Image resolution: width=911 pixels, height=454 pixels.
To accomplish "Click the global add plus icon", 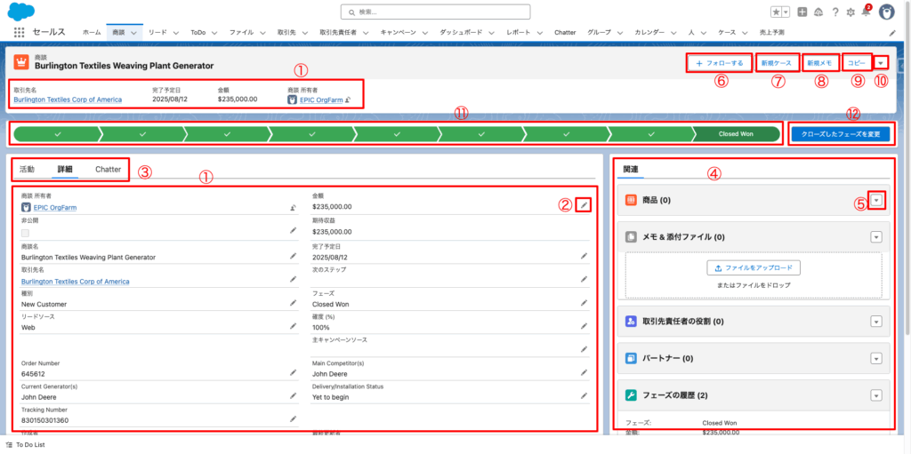I will tap(802, 12).
